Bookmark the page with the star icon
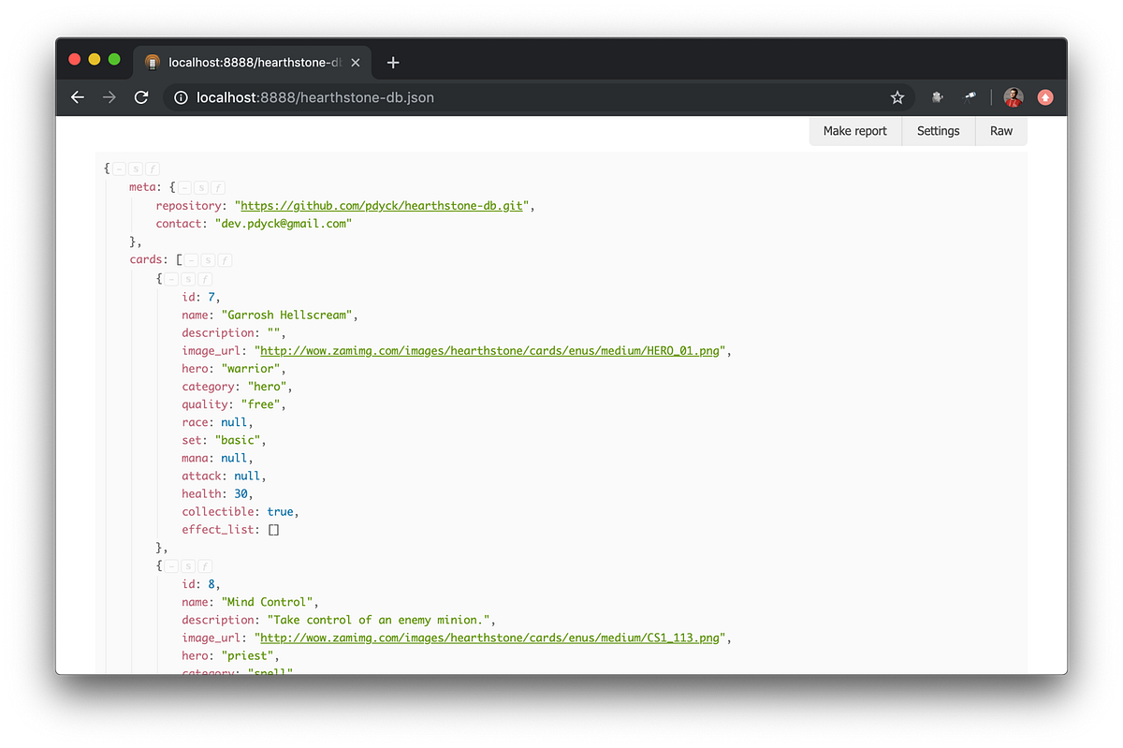The height and width of the screenshot is (748, 1123). [x=897, y=96]
